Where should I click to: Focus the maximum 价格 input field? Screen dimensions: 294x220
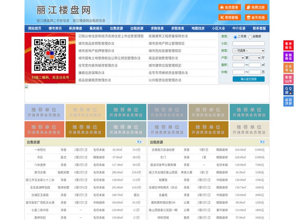[255, 72]
